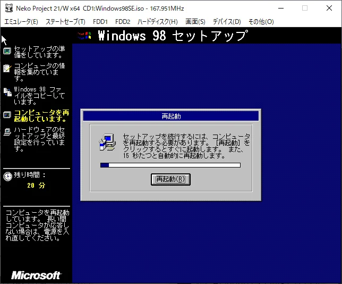Click the setup preparation step icon
Viewport: 342px width, 284px height.
coord(7,51)
